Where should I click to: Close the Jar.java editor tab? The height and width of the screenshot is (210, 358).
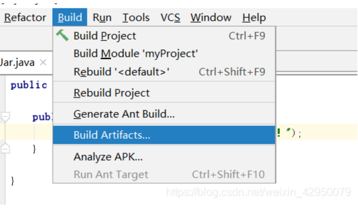(43, 63)
